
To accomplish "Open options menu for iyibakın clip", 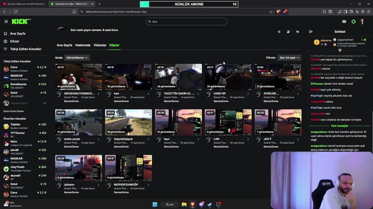I will tap(98, 185).
